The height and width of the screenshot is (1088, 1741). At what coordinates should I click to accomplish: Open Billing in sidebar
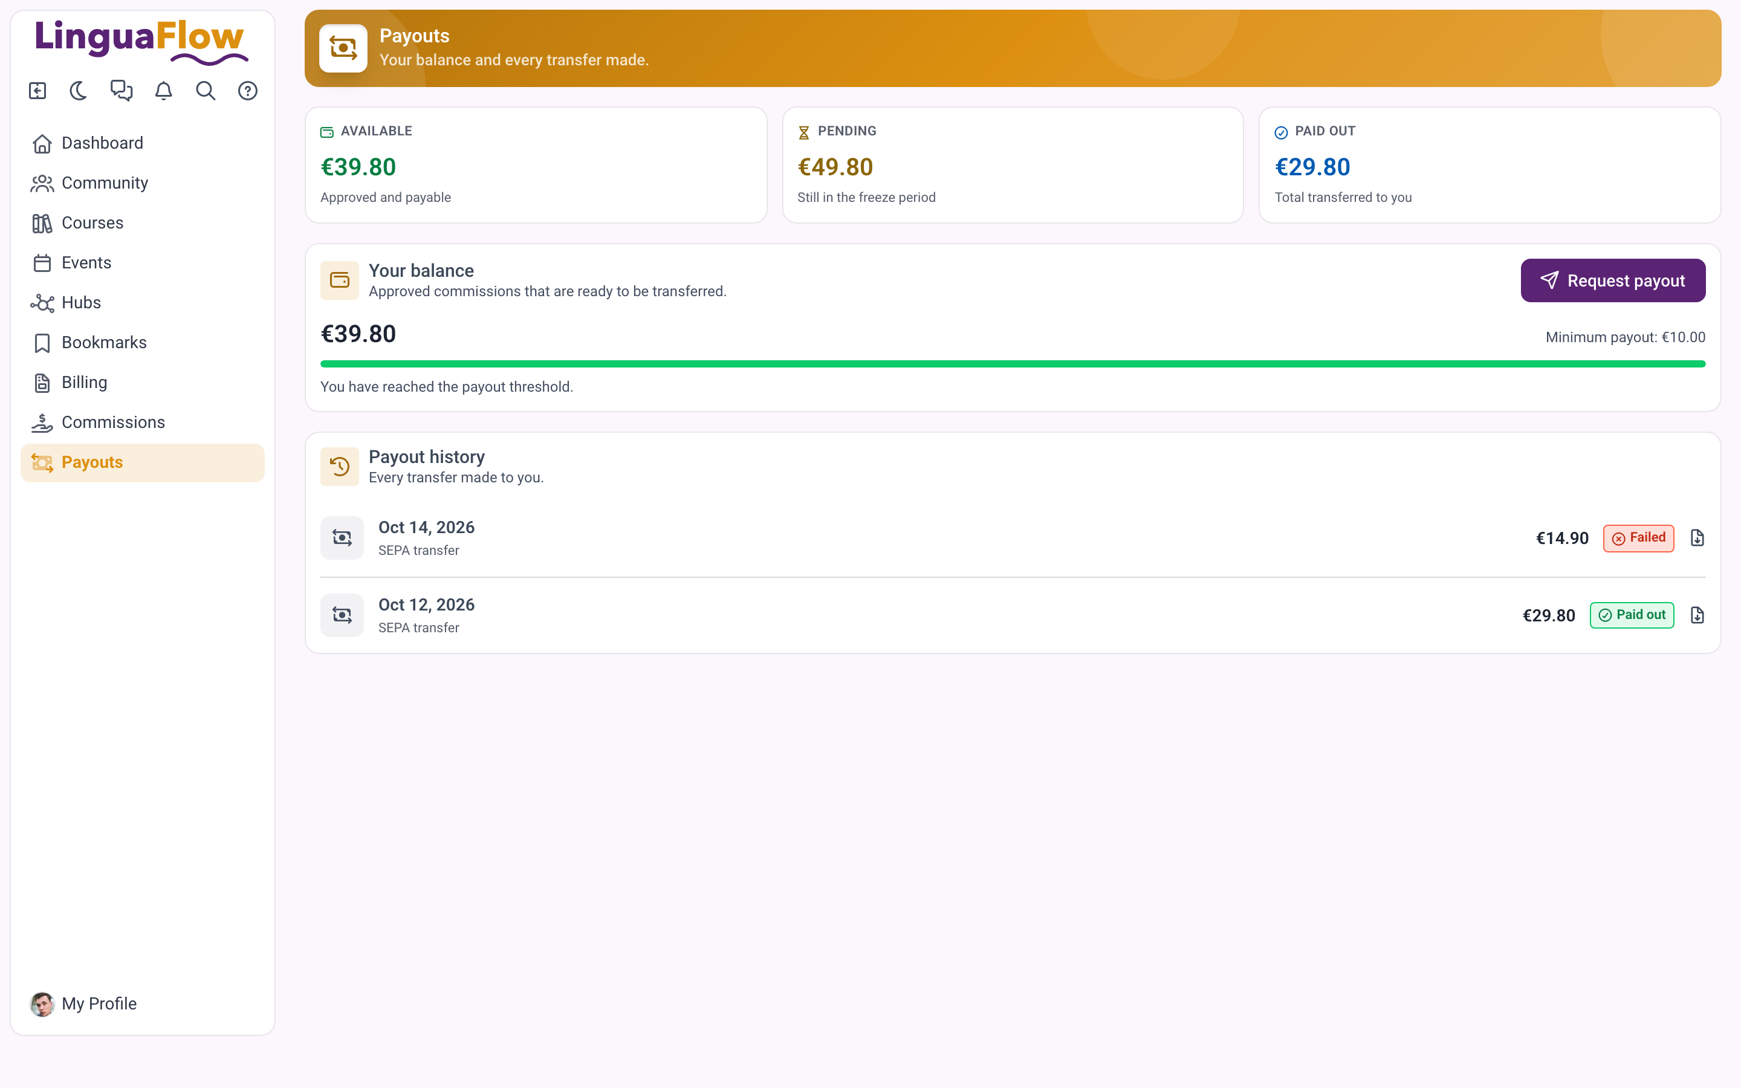tap(143, 383)
